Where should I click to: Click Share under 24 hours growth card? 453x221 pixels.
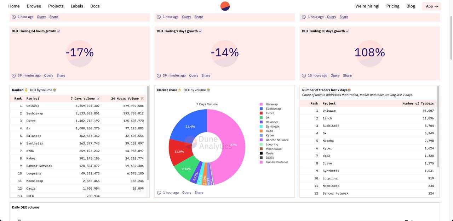point(61,75)
